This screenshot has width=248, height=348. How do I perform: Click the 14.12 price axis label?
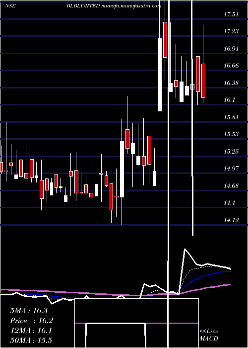231,220
